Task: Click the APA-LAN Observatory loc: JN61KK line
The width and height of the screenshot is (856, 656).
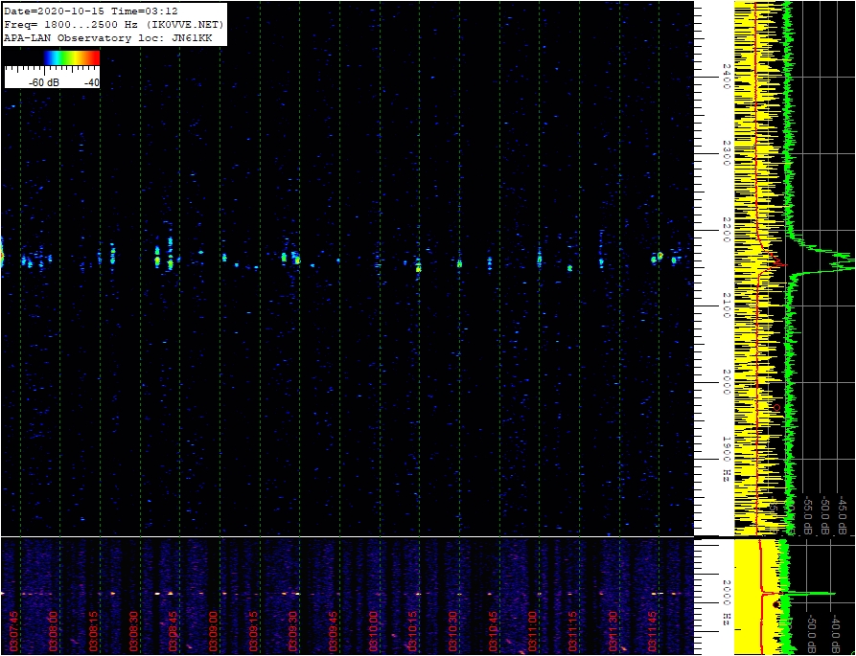Action: [107, 38]
